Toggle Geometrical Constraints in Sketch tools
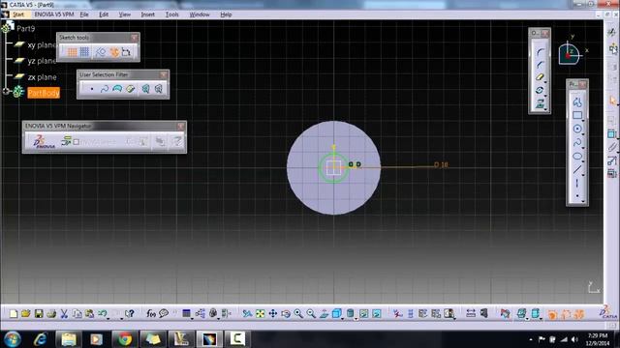Screen dimensions: 620x348 pos(114,51)
